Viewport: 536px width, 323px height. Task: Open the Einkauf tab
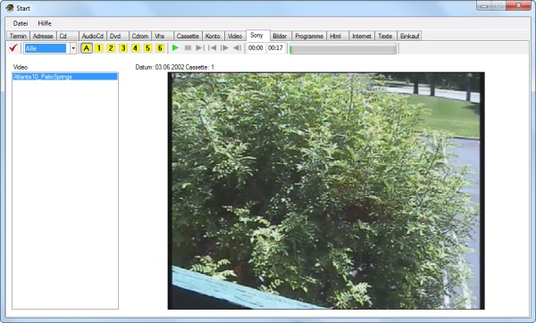tap(409, 36)
